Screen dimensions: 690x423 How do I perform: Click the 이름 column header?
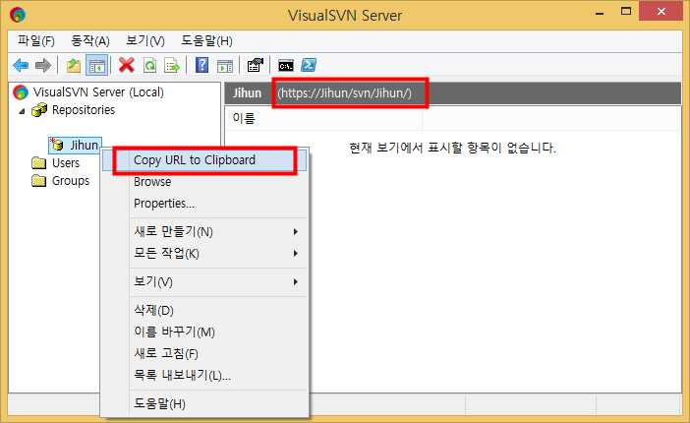323,118
